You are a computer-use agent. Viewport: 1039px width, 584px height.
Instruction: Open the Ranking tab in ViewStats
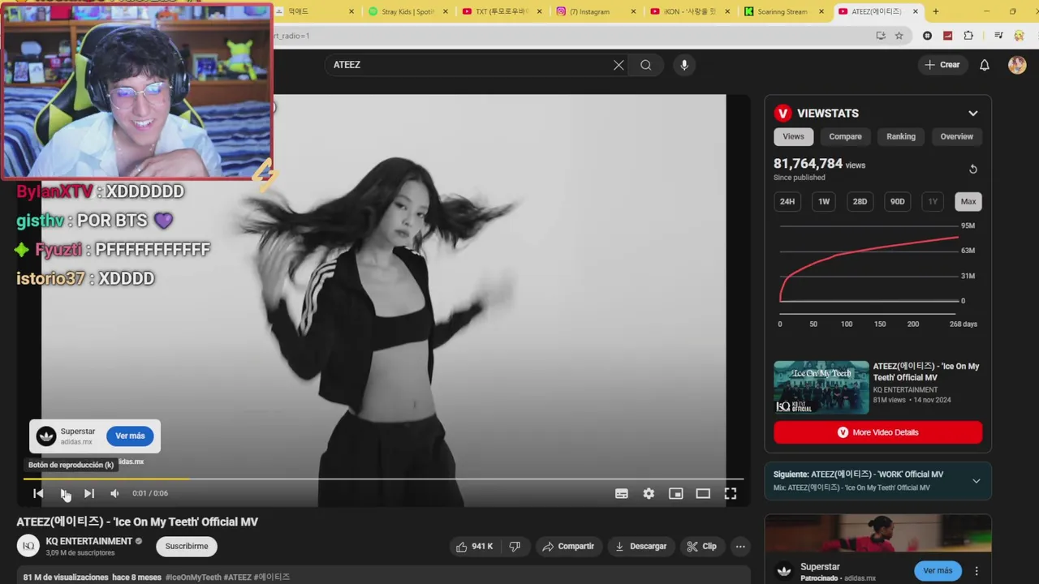tap(901, 136)
